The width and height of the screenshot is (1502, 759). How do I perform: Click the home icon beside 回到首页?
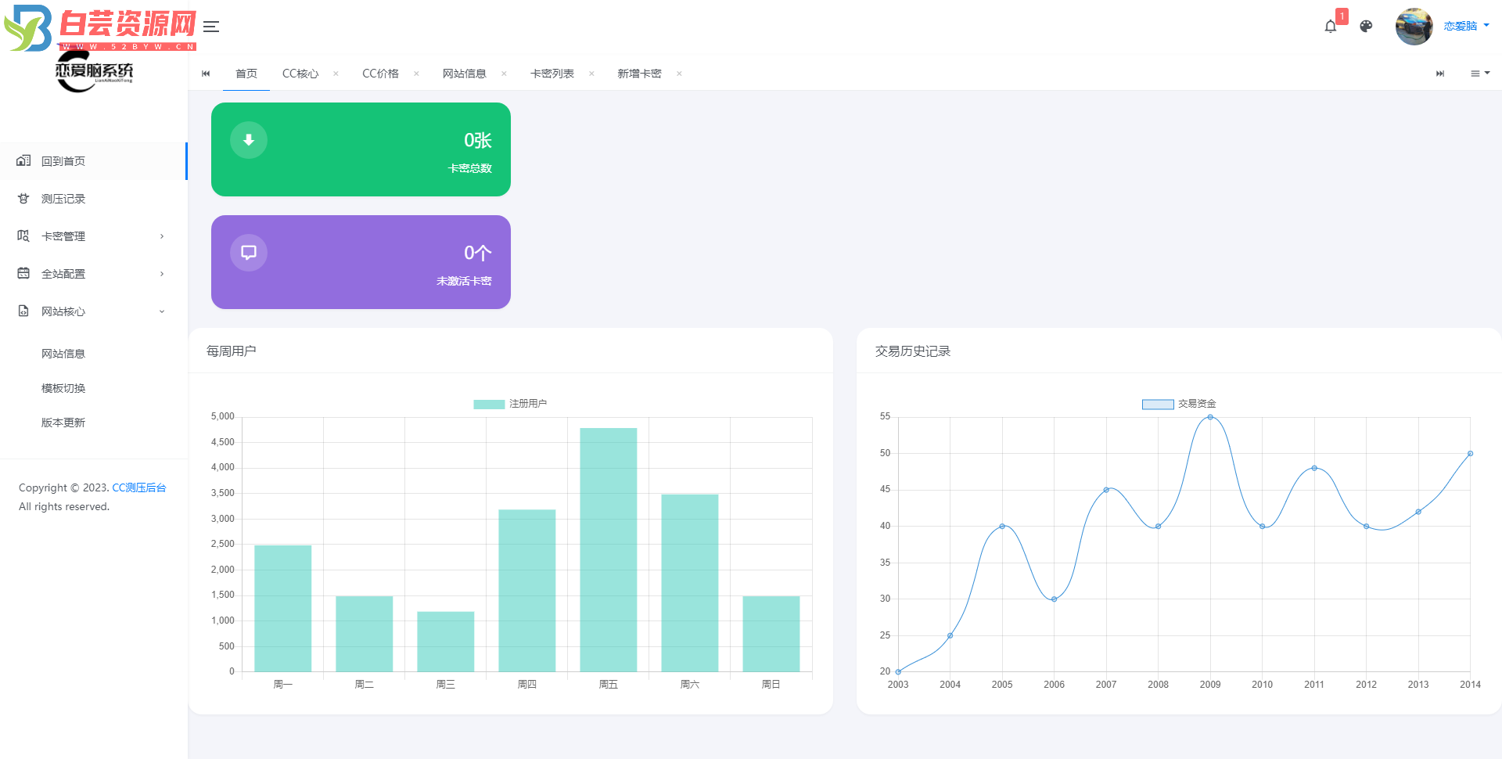click(x=23, y=160)
